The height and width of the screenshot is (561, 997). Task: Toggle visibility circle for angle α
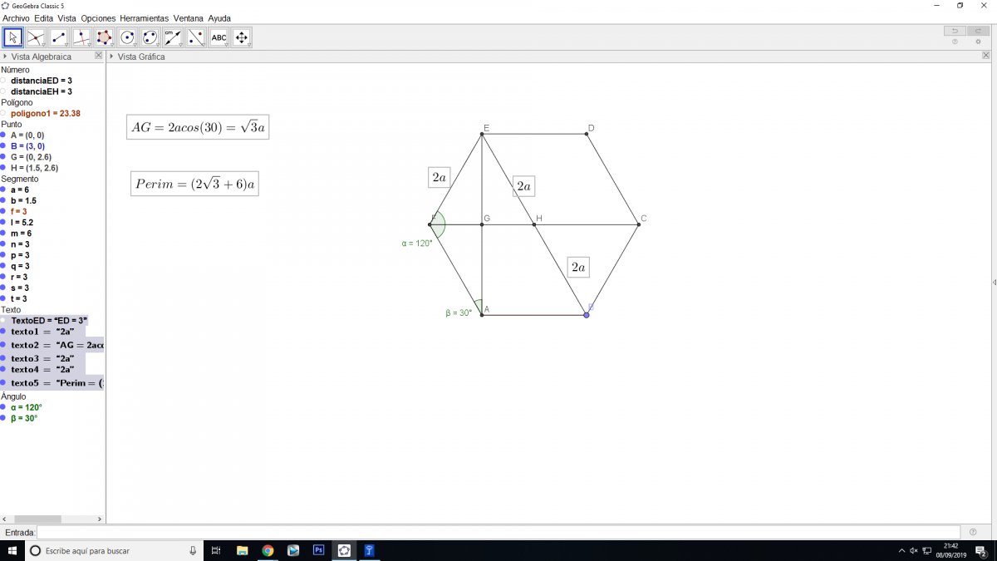3,407
